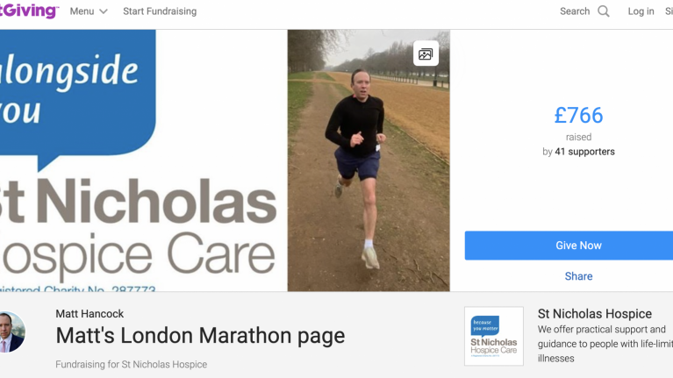Click the 41 supporters count
Image resolution: width=673 pixels, height=378 pixels.
[x=584, y=152]
